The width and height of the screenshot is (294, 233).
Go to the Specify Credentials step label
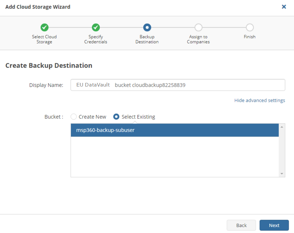96,39
